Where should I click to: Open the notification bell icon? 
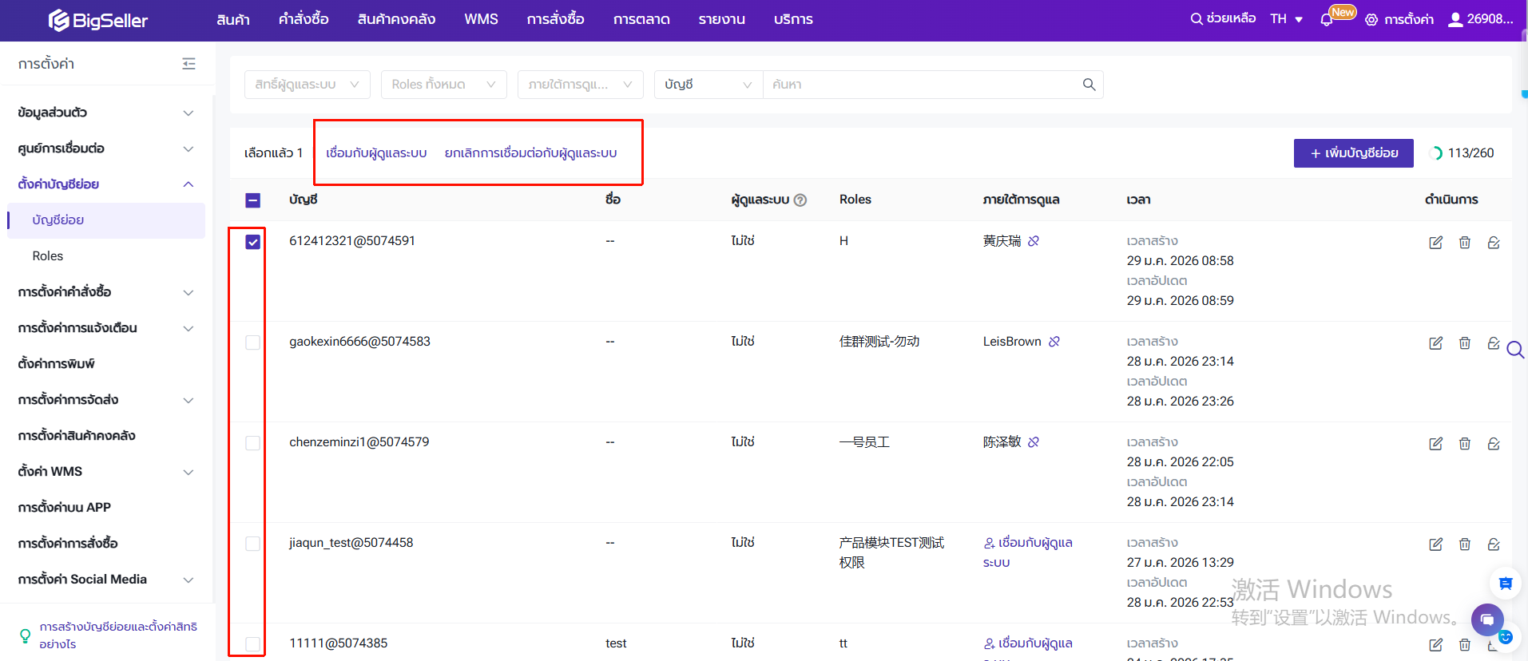(x=1327, y=20)
